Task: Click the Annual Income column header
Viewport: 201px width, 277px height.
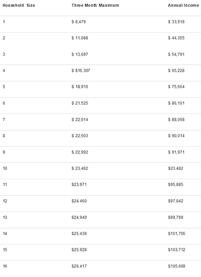Action: (x=183, y=5)
